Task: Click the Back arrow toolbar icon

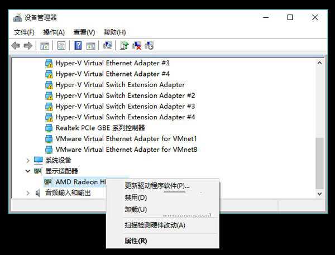Action: click(x=16, y=46)
